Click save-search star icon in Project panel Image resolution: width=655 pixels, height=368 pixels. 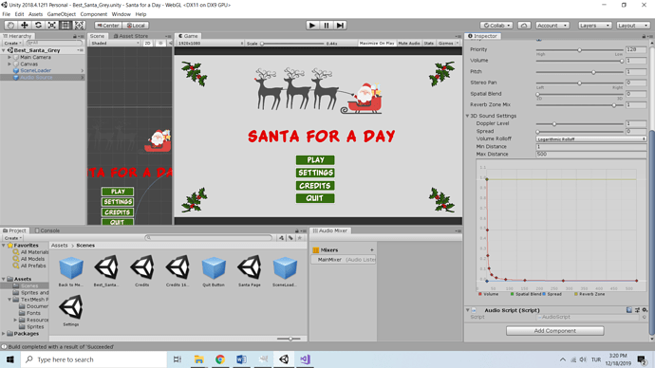click(300, 238)
